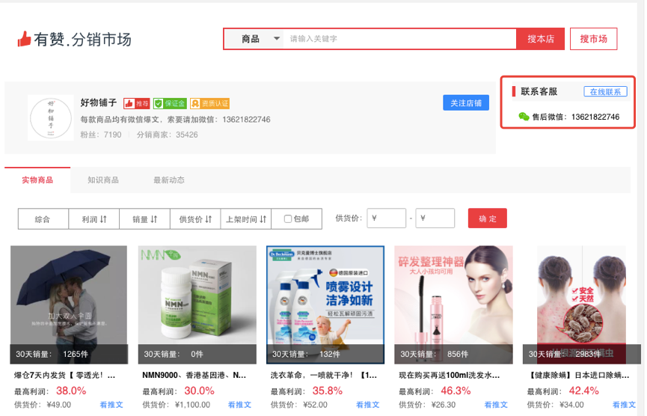This screenshot has height=416, width=647.
Task: Click the 保证金 green shield badge
Action: 170,103
